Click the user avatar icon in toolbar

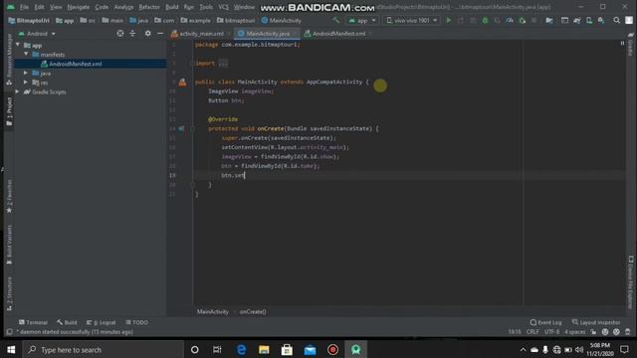point(629,20)
